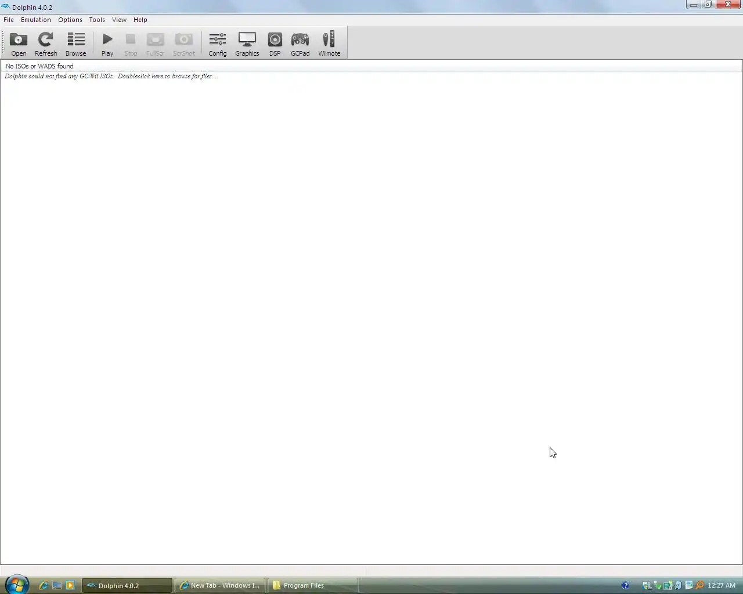Switch to the Program Files taskbar button

click(313, 585)
